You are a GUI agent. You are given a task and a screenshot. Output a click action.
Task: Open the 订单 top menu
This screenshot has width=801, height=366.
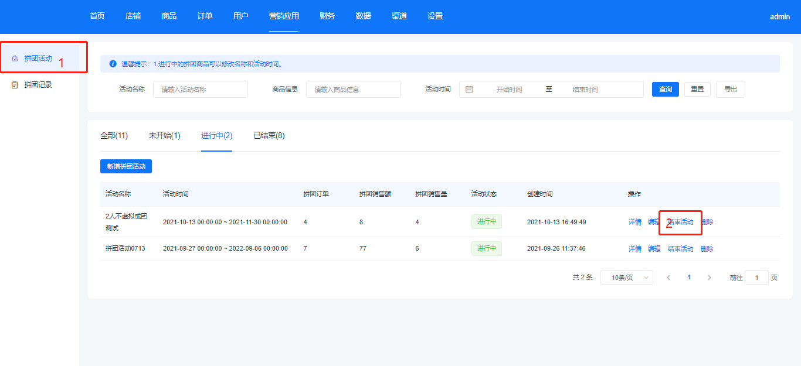tap(205, 16)
